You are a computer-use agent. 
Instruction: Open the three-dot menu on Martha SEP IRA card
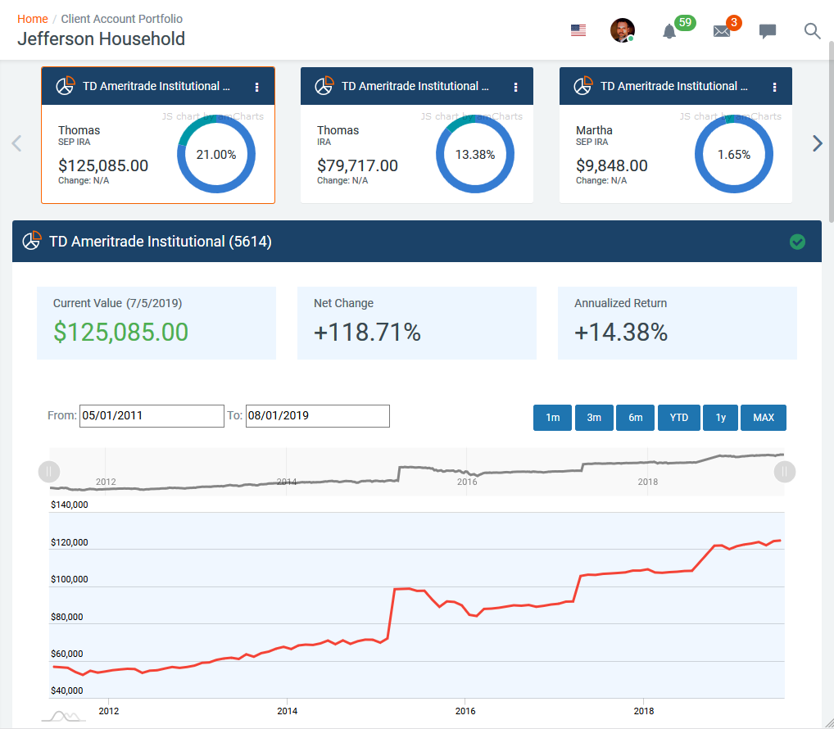pos(774,87)
